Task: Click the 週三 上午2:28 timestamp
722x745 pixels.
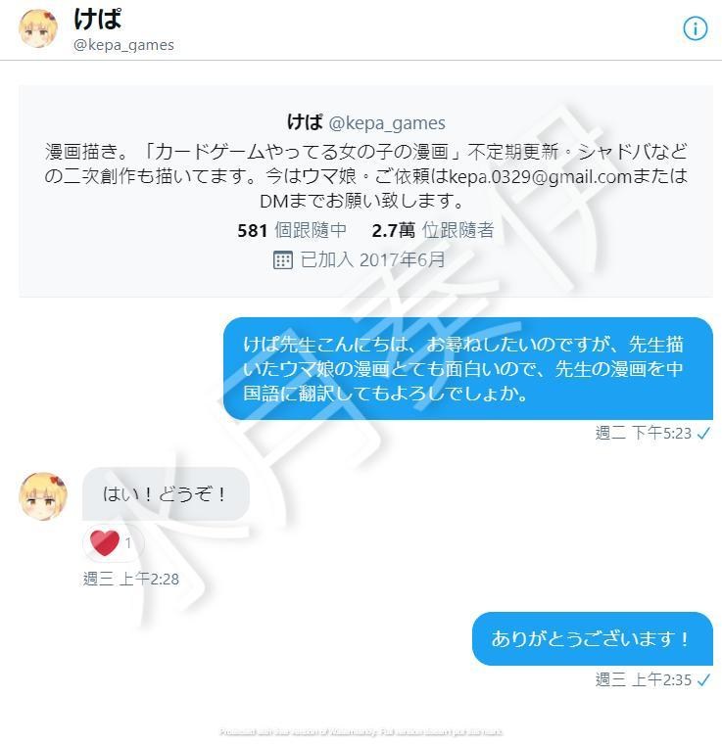Action: point(131,579)
